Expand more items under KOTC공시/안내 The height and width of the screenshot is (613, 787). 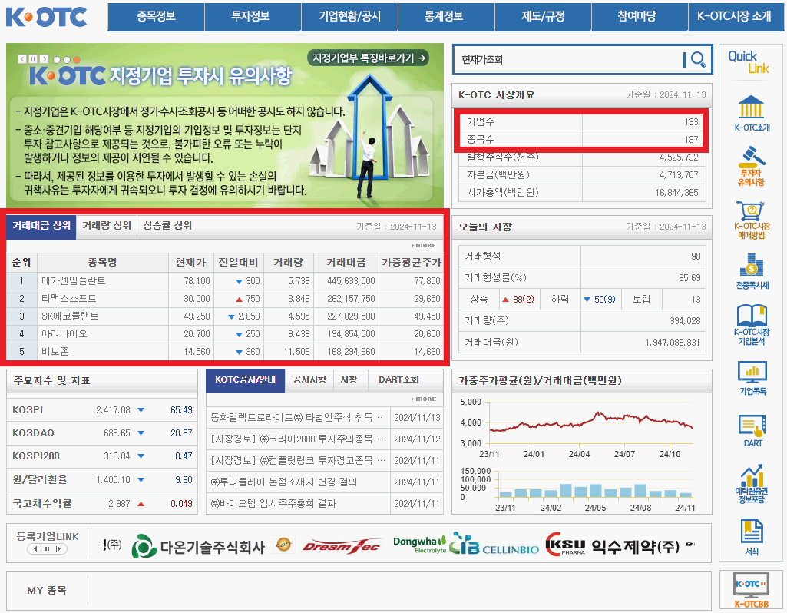427,398
